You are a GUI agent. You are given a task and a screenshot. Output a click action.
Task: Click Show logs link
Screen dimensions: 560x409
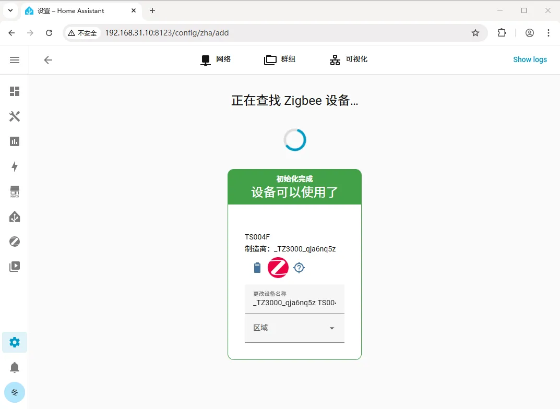pyautogui.click(x=530, y=59)
